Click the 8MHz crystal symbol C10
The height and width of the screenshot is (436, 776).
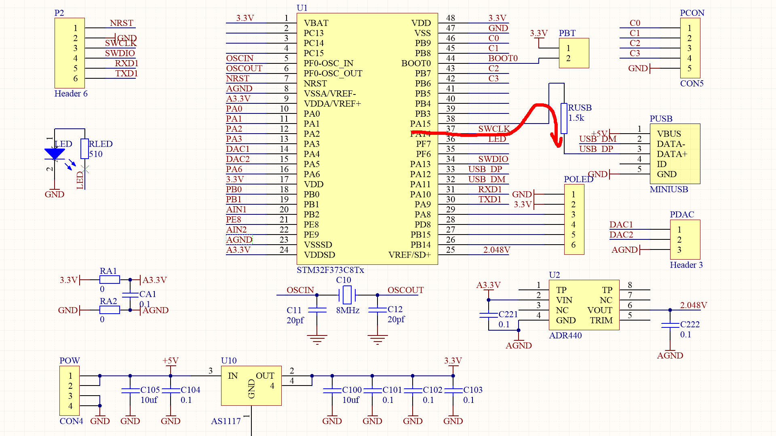[347, 295]
